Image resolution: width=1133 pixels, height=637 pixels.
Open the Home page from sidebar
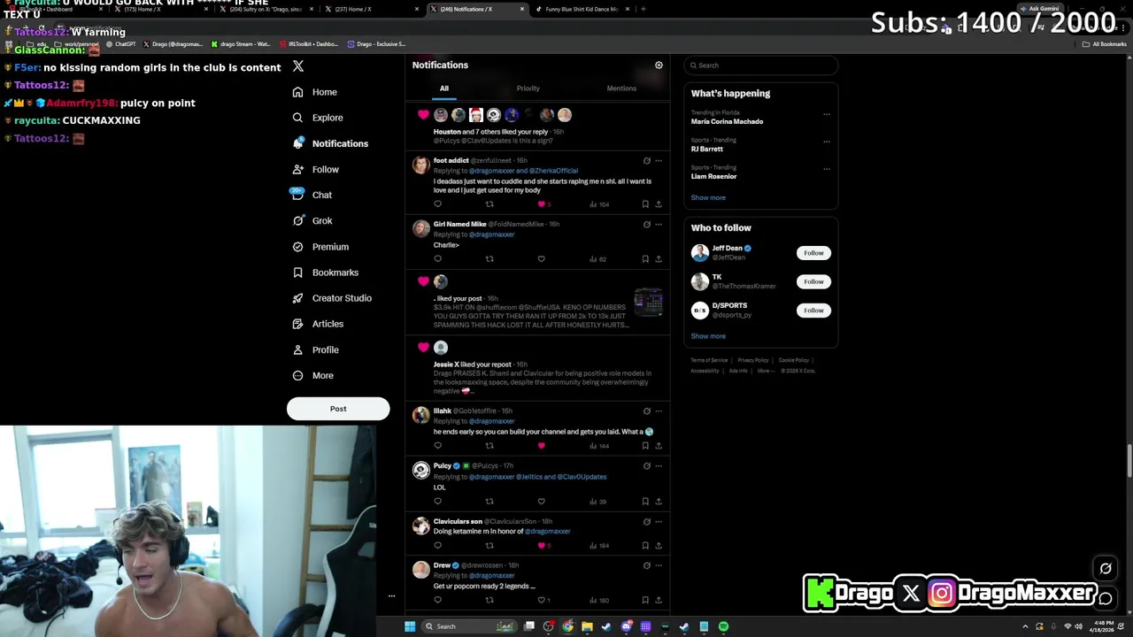[x=315, y=92]
